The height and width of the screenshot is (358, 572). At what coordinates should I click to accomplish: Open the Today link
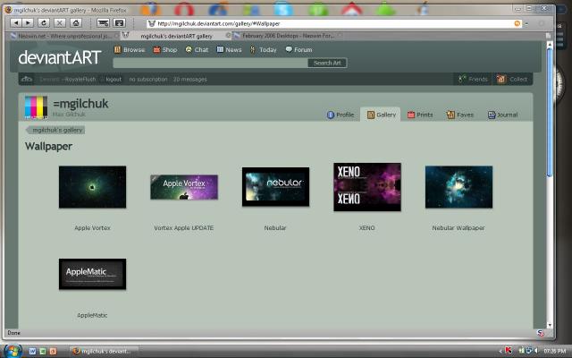click(x=263, y=50)
